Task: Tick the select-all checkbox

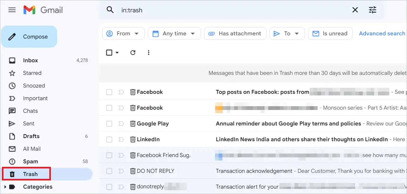Action: click(x=109, y=53)
